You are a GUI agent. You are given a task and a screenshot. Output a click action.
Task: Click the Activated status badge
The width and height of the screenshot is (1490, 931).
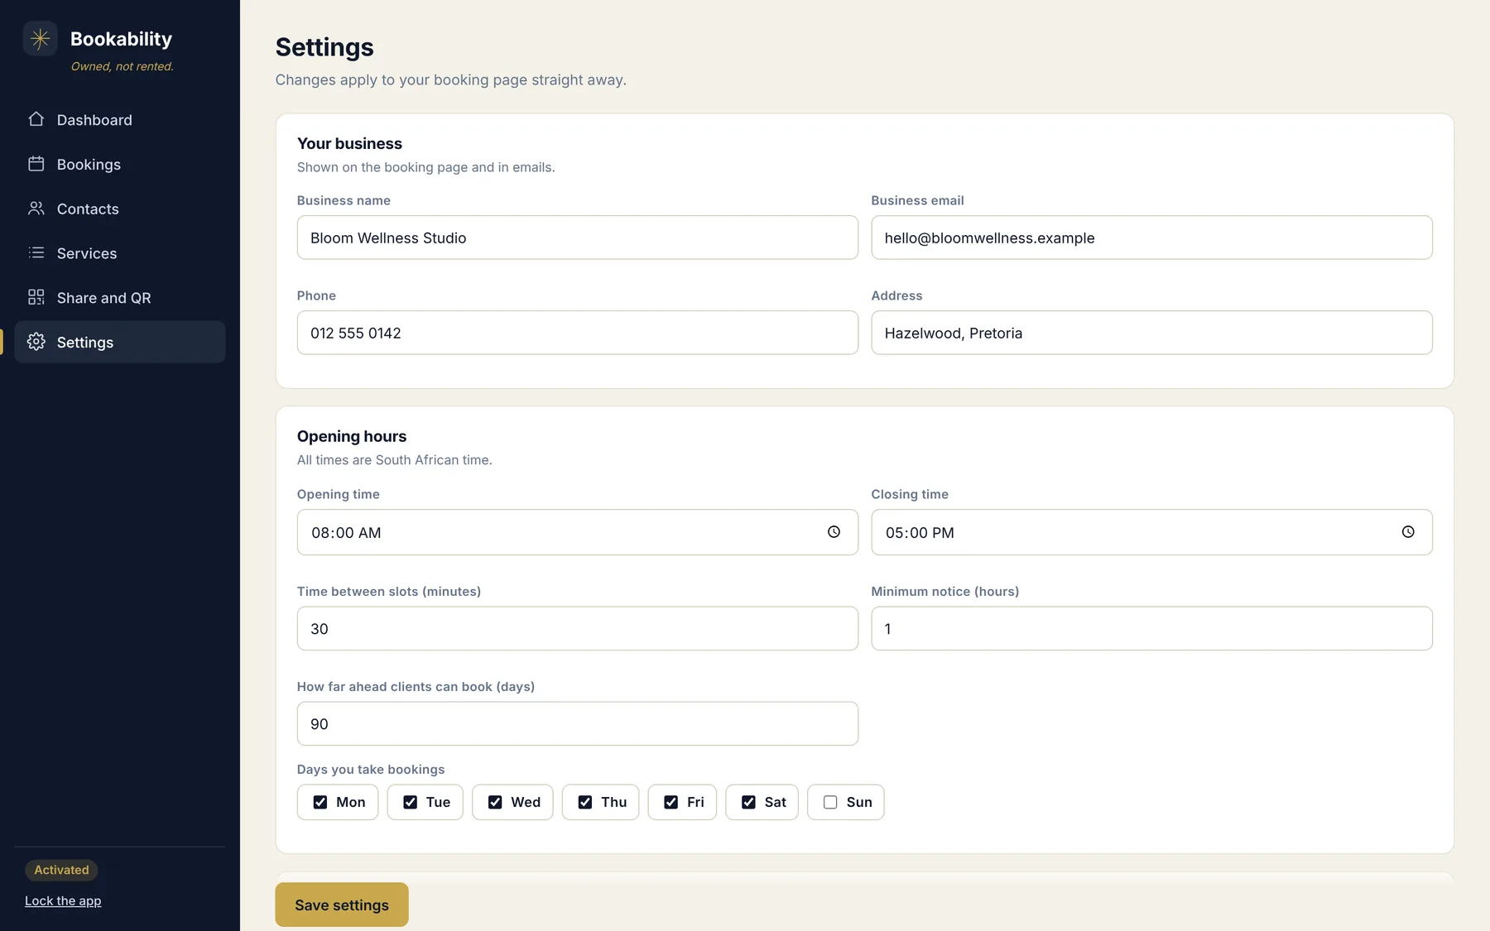(x=61, y=870)
